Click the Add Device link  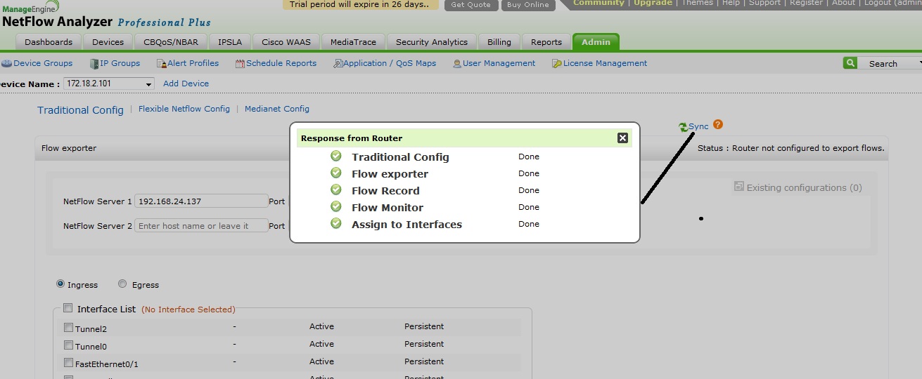coord(186,84)
